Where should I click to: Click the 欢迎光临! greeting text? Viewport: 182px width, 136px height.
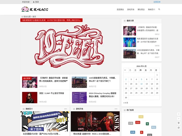(x=26, y=2)
